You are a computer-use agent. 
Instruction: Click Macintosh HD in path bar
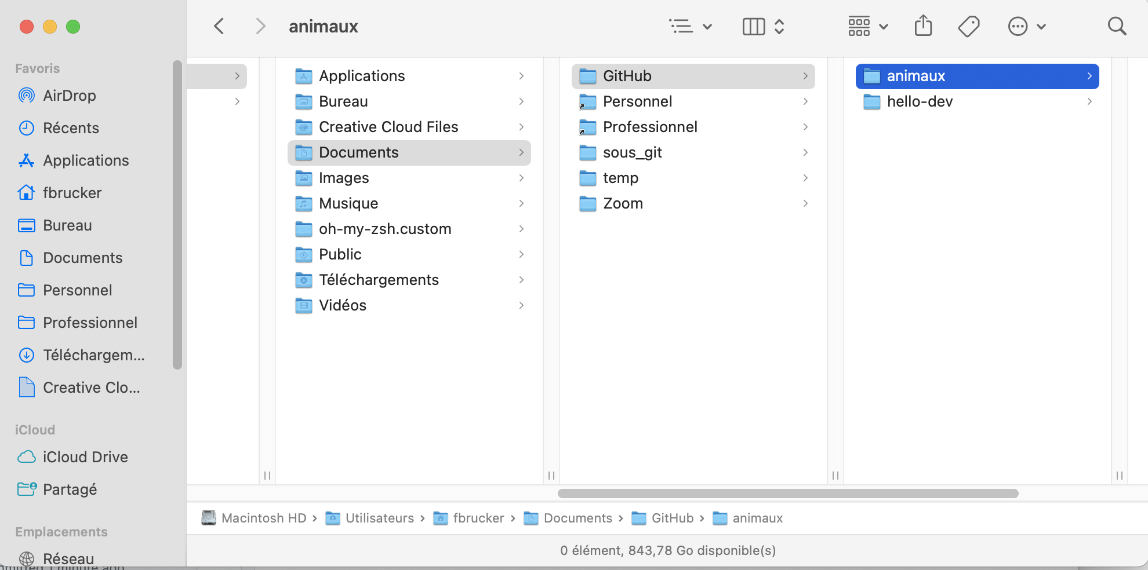pyautogui.click(x=263, y=518)
